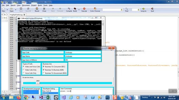Run the script with Execute icon

pos(84,9)
